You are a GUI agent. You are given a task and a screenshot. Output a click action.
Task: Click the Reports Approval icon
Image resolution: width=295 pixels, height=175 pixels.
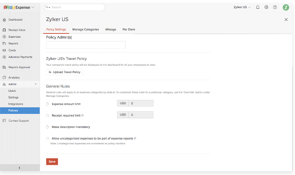coord(4,67)
